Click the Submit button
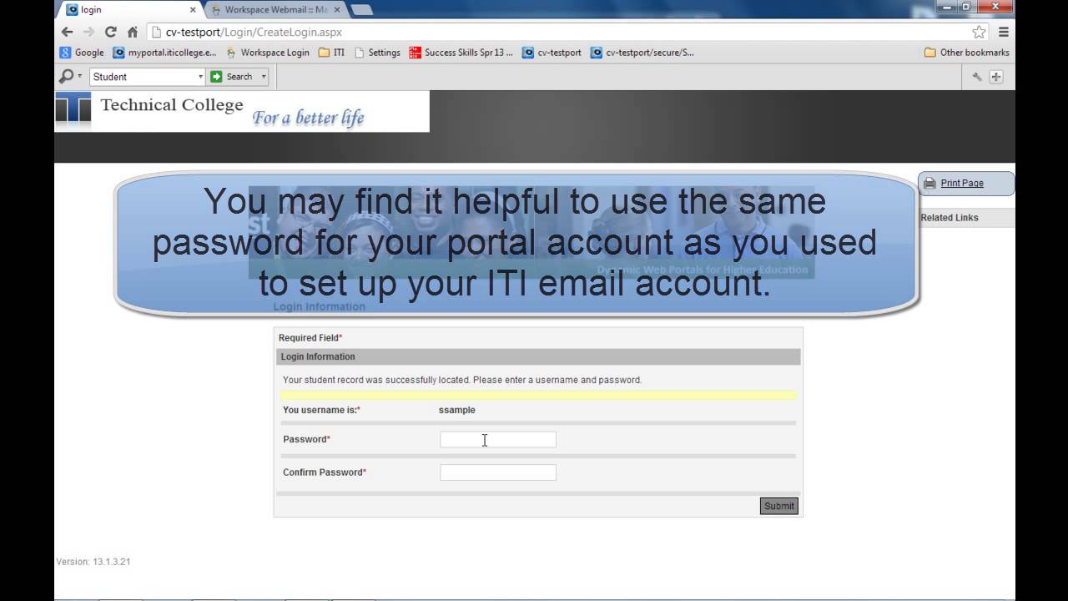 [x=779, y=506]
